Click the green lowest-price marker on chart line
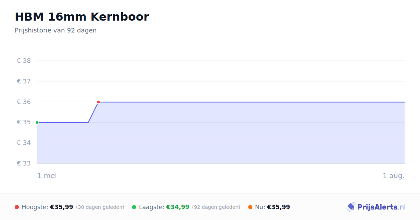This screenshot has height=220, width=420. (37, 123)
